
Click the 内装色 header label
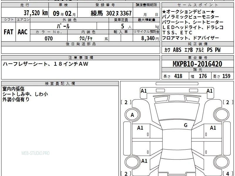click(x=88, y=32)
